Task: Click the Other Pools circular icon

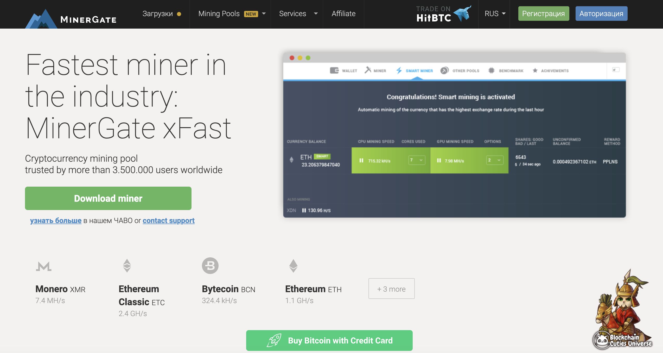Action: (x=444, y=70)
